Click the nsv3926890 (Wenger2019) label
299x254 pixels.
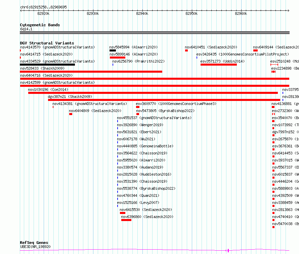pyautogui.click(x=140, y=125)
